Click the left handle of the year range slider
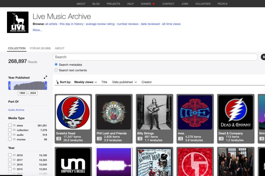Screen dimensions: 265x176 [9, 86]
